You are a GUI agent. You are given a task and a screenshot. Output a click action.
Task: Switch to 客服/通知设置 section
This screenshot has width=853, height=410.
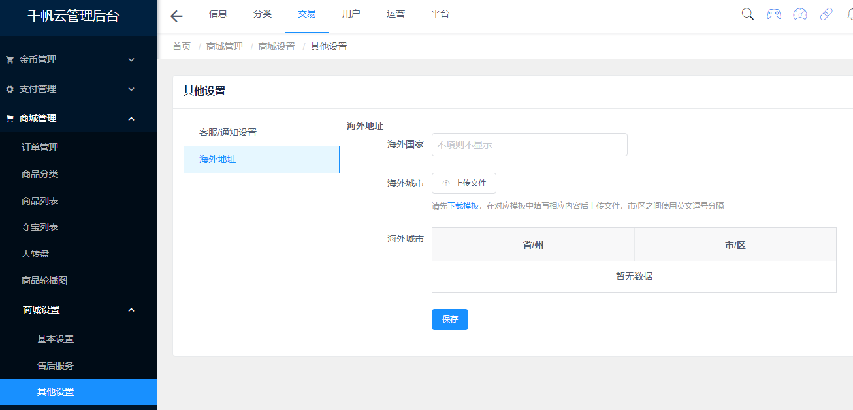(261, 132)
